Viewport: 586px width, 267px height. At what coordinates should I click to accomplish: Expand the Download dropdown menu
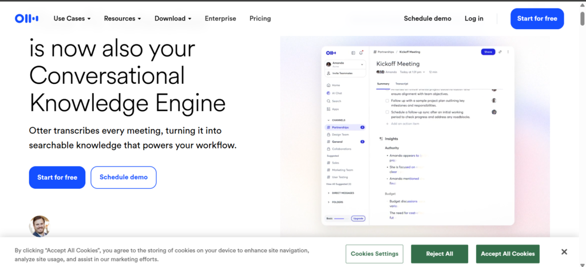(173, 18)
